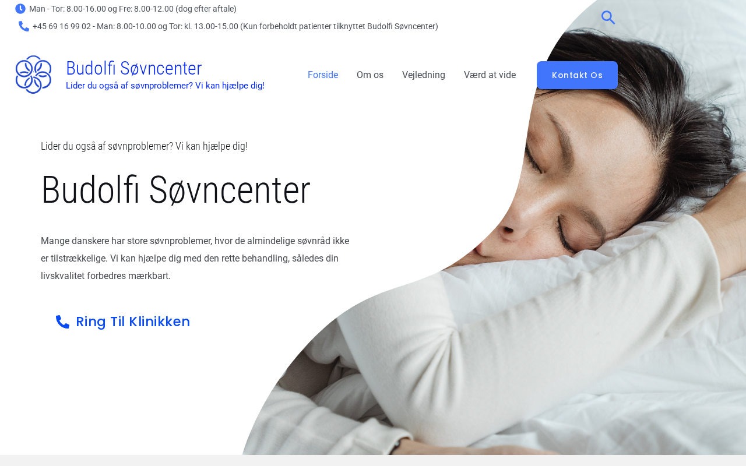Click the intro paragraph about søvnproblemer

195,258
